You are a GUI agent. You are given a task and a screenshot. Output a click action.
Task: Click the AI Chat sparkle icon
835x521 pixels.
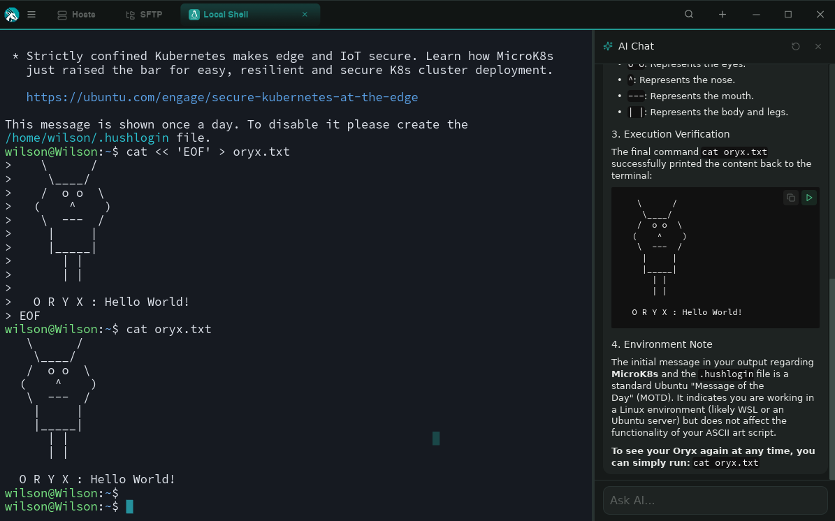point(608,46)
